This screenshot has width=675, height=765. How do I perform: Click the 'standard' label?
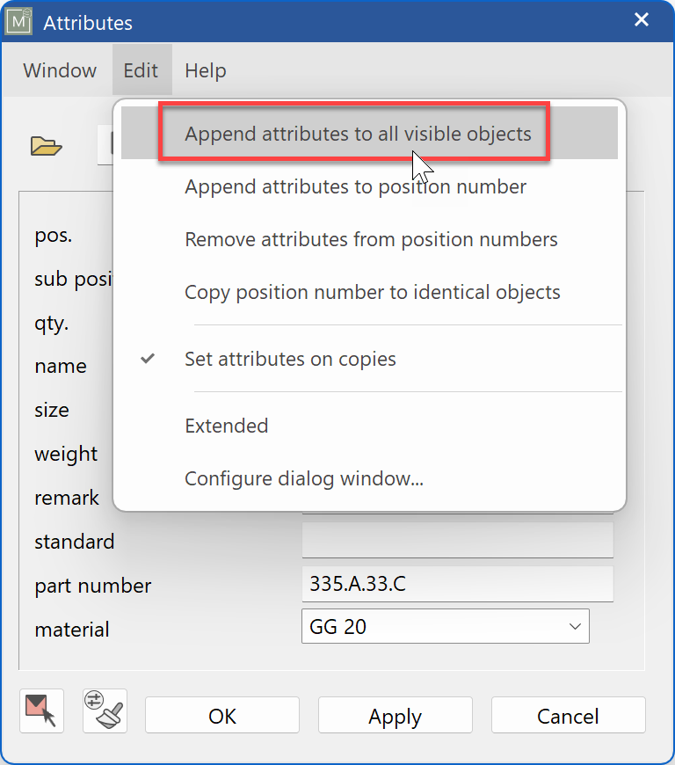[74, 542]
